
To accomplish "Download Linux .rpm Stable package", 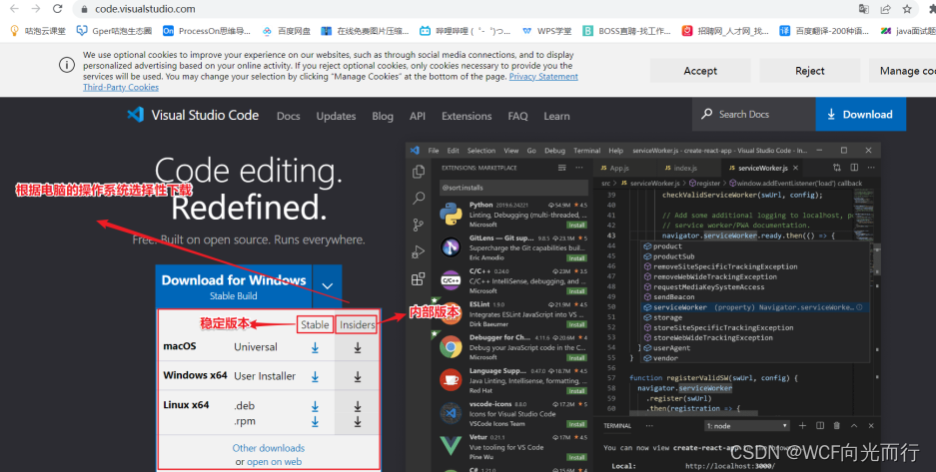I will pos(315,421).
